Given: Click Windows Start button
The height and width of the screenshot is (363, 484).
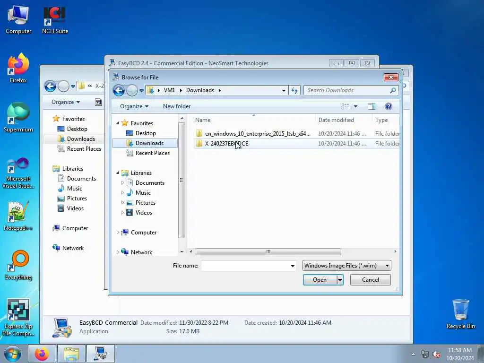Looking at the screenshot, I should click(x=12, y=354).
